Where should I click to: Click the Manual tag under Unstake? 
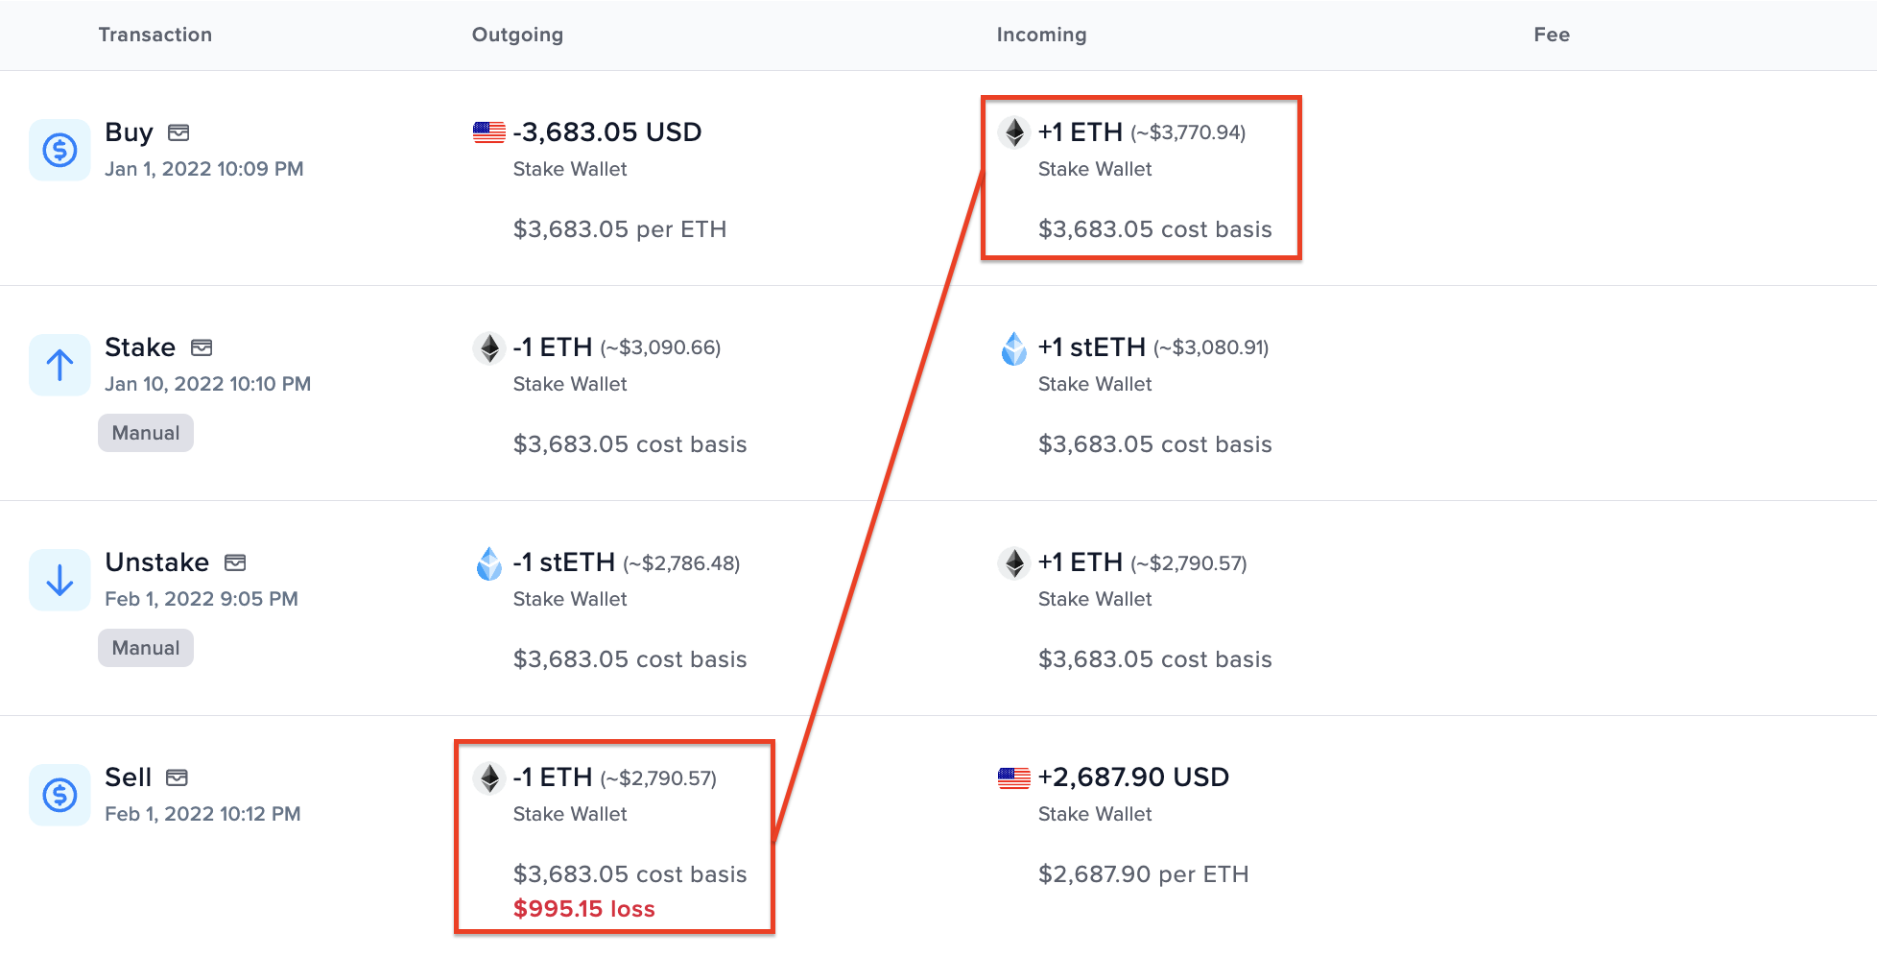146,648
